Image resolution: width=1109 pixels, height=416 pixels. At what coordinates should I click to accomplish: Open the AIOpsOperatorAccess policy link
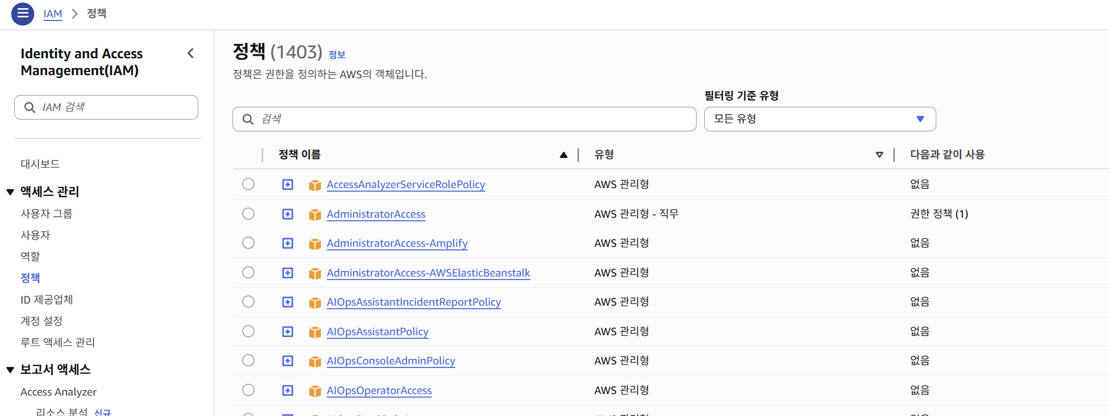(379, 390)
